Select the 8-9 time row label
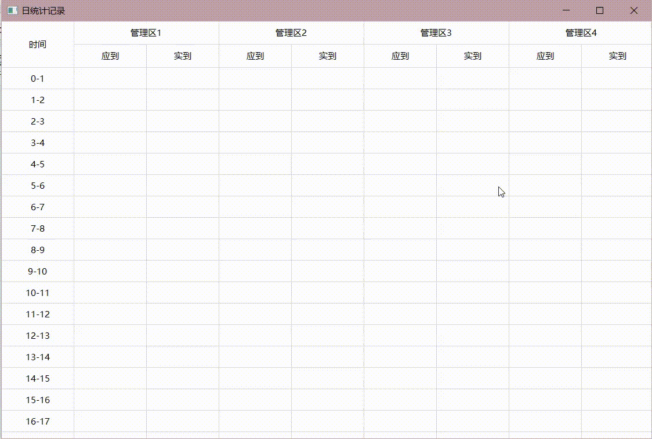Screen dimensions: 652x439 (x=38, y=250)
